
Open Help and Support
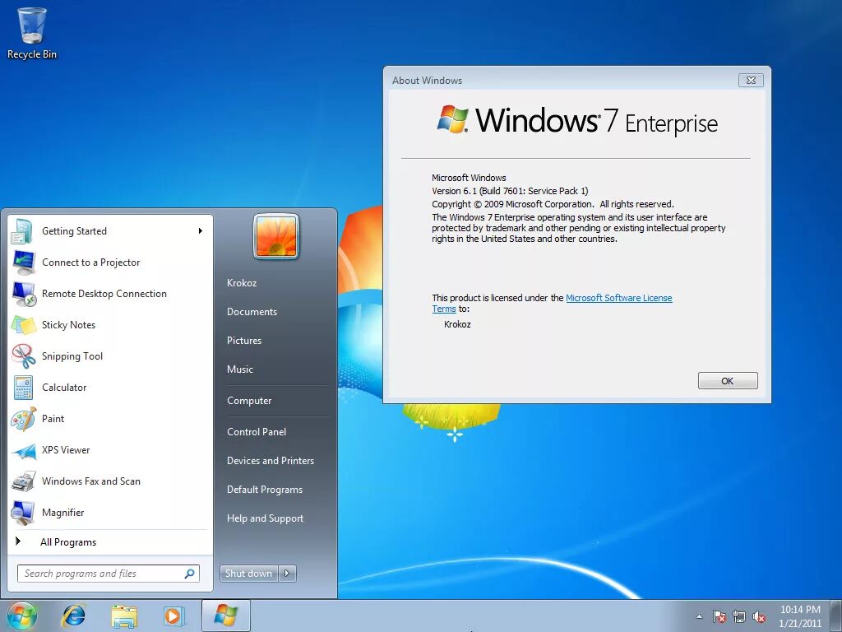[265, 518]
